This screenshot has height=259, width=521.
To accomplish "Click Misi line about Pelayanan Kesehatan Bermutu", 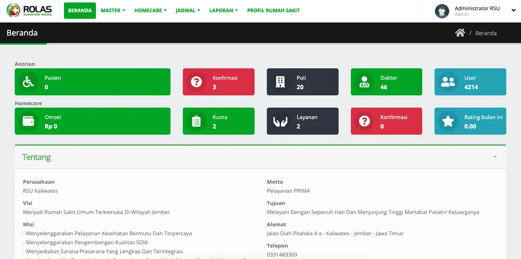I will (x=107, y=233).
